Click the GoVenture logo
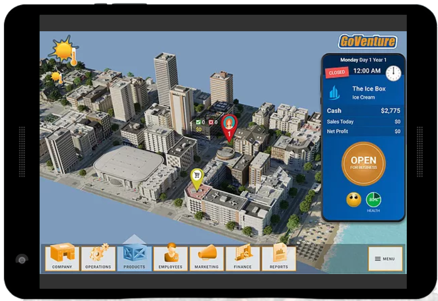Screen dimensions: 438x301 tap(368, 42)
